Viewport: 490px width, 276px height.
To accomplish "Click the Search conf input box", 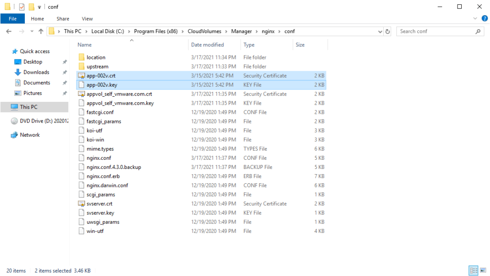I will point(435,31).
